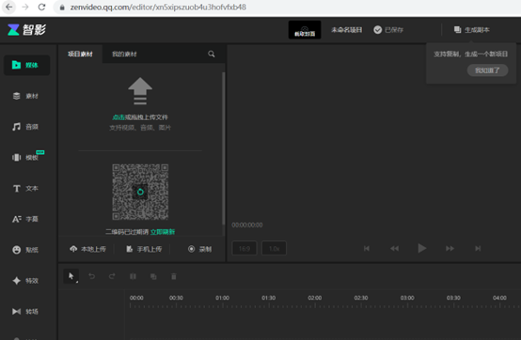Click the 00:00:00:00 timecode display
The height and width of the screenshot is (340, 521).
point(247,224)
